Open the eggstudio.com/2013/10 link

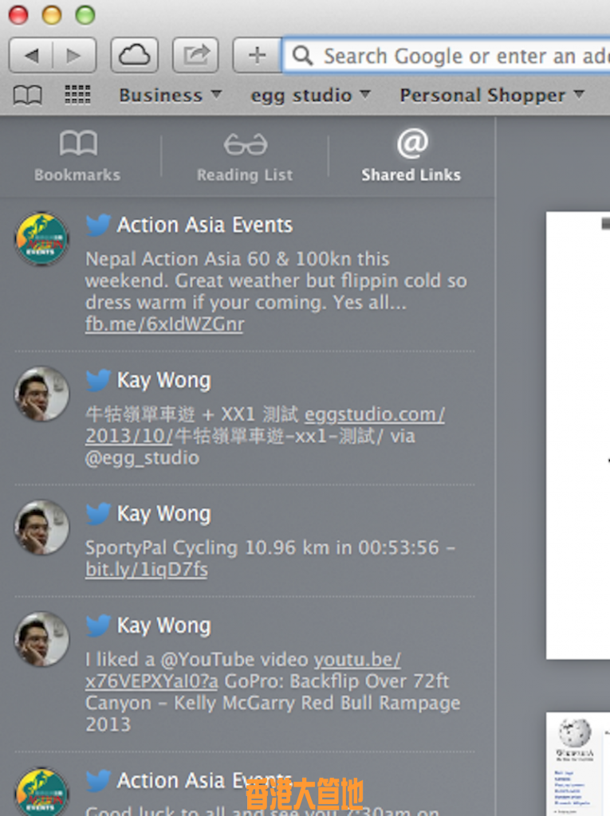(x=374, y=414)
